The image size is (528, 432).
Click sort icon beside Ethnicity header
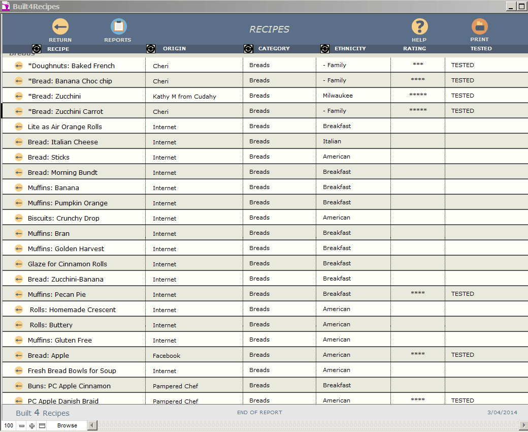click(x=325, y=49)
